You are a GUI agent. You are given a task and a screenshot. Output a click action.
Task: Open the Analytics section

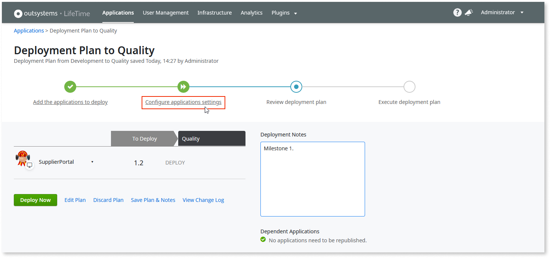pyautogui.click(x=251, y=12)
